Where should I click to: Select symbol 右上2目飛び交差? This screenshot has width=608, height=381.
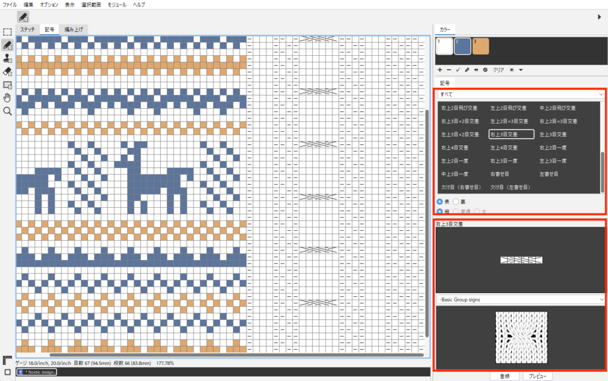tap(459, 108)
